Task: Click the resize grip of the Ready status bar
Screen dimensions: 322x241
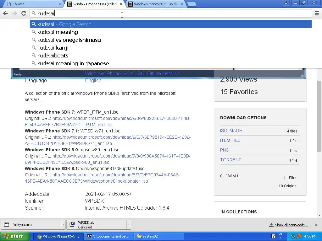Action: [x=302, y=75]
